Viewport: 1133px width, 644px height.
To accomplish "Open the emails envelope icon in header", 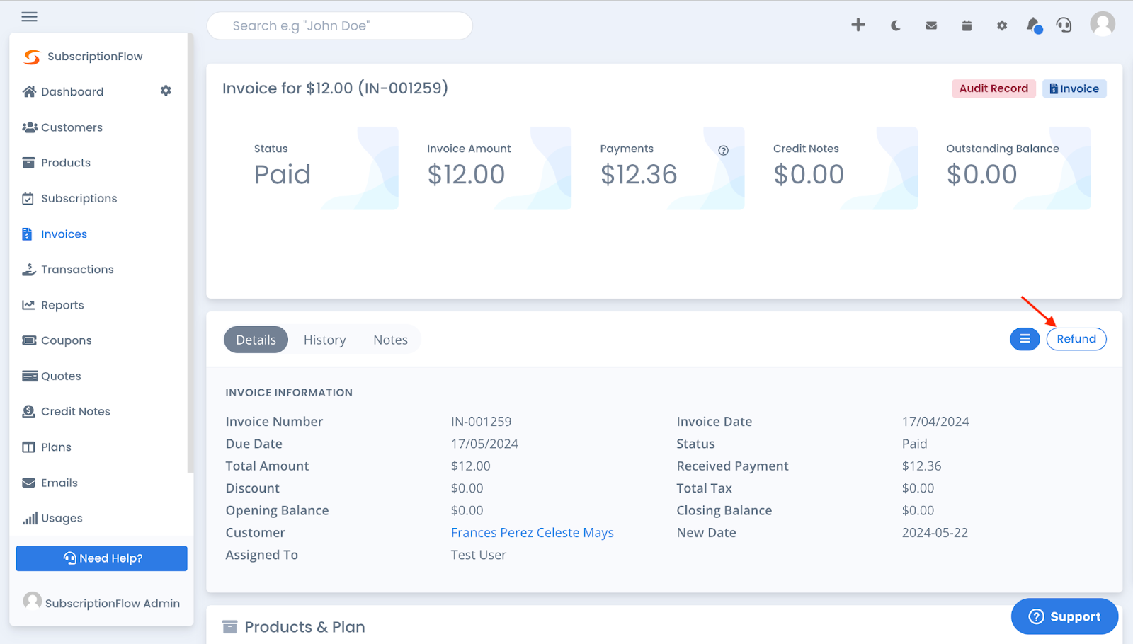I will 930,25.
